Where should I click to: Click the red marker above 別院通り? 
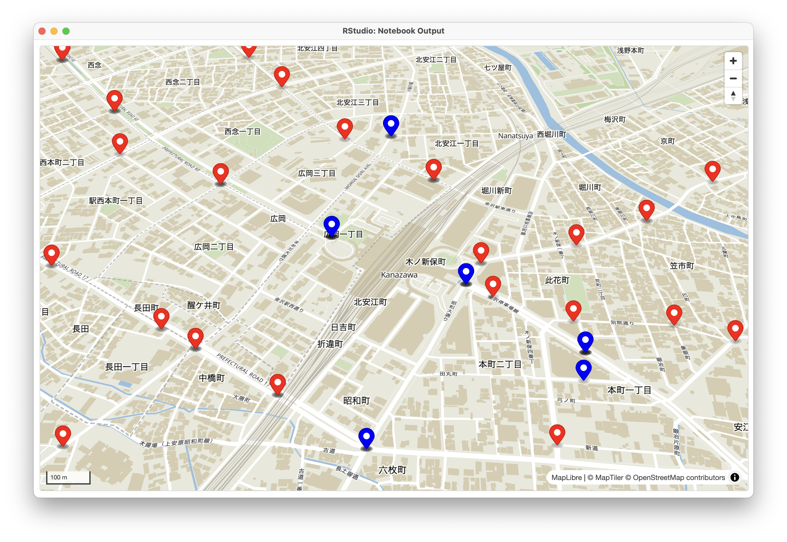click(573, 311)
